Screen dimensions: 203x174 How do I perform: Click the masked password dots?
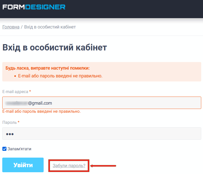[9, 134]
